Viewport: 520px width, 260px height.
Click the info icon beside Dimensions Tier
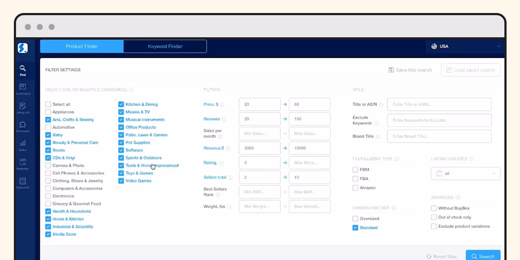pos(393,208)
